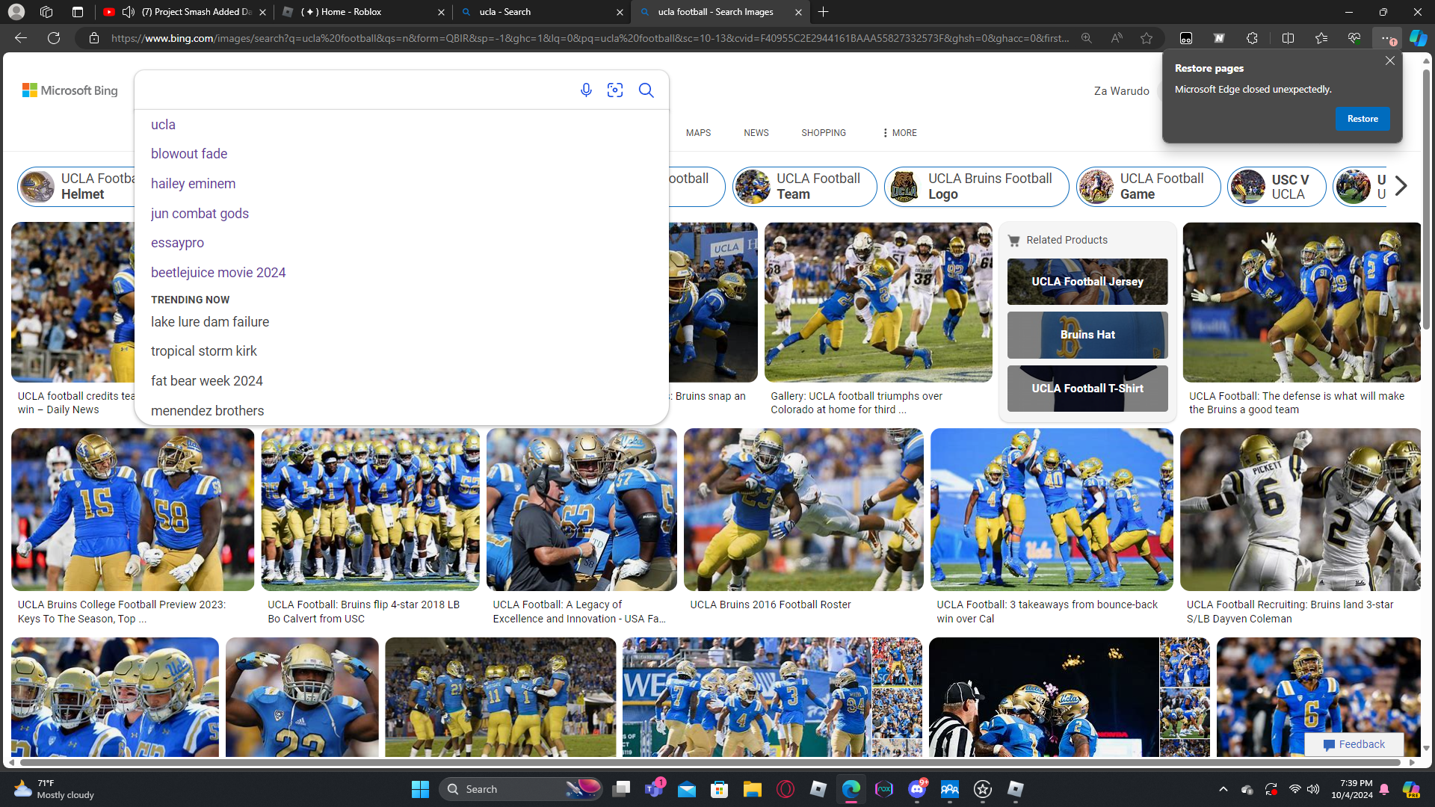Click the Bing search input field
This screenshot has height=807, width=1435.
pyautogui.click(x=355, y=90)
